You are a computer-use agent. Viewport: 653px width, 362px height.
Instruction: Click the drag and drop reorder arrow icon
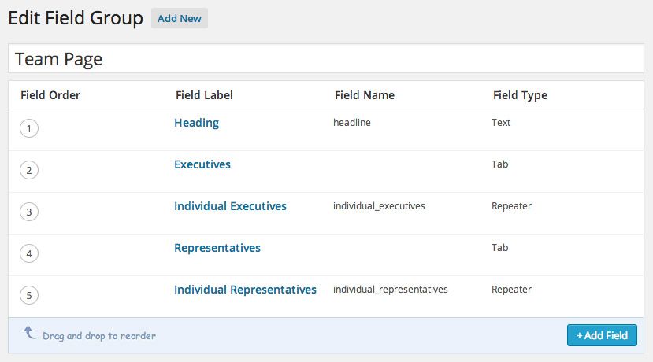(30, 334)
